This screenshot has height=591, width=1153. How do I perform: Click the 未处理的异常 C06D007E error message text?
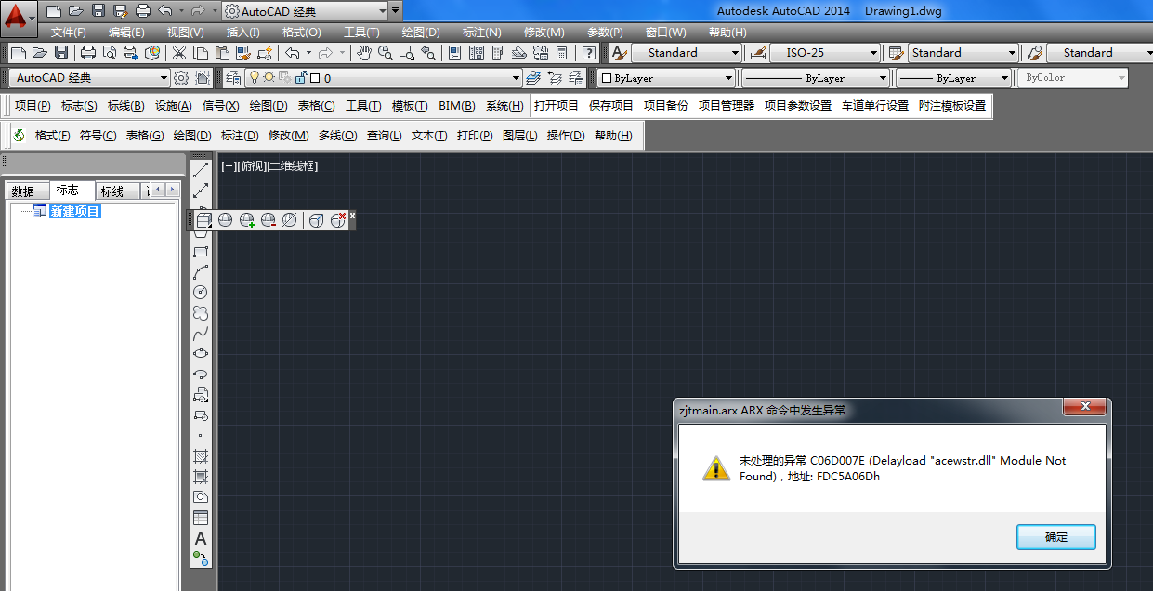pos(902,468)
